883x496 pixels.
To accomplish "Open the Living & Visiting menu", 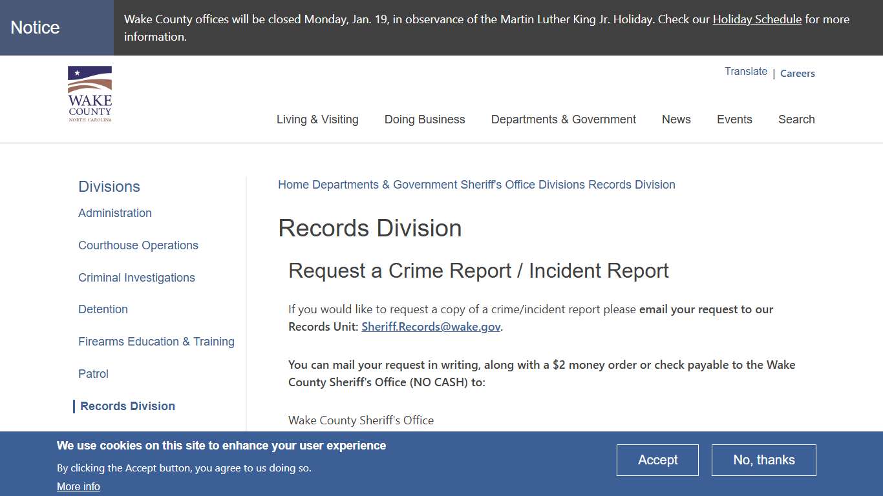I will (x=317, y=119).
